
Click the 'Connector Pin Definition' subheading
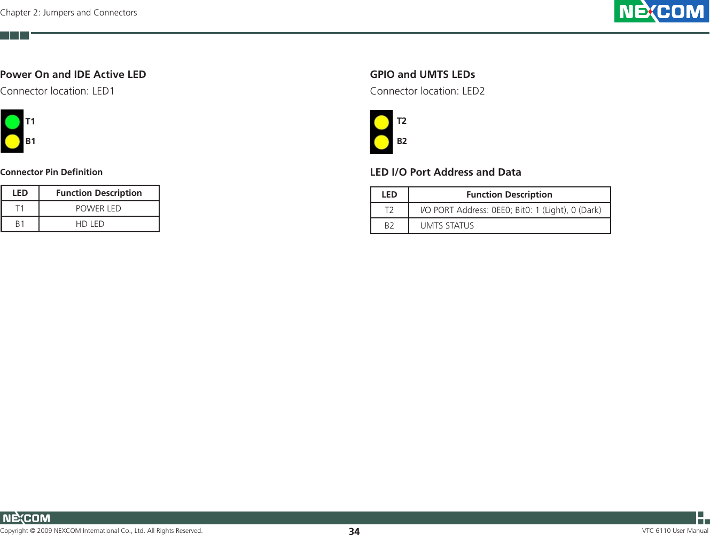tap(51, 172)
